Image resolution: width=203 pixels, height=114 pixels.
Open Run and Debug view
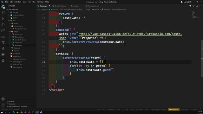(x=3, y=25)
